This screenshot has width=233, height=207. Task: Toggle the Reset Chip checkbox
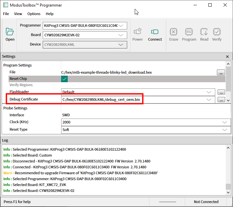[x=64, y=79]
